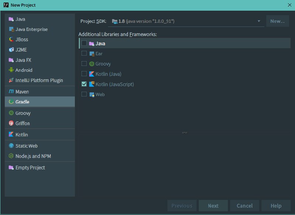Click the IntelliJ Platform Plugin icon
Screen dimensions: 295x215
(11, 80)
